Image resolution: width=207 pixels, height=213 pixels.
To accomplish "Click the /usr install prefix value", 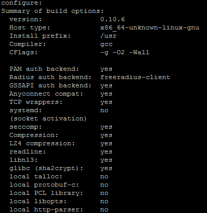I will [108, 36].
